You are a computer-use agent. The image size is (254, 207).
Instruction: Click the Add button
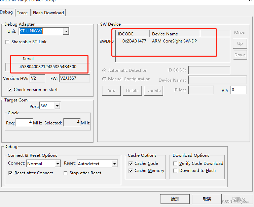pyautogui.click(x=111, y=91)
